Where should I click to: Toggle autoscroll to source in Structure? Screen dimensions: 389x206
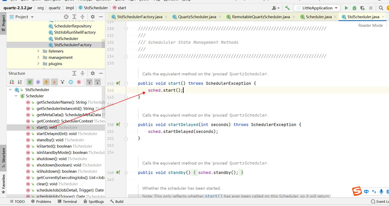tap(89, 82)
